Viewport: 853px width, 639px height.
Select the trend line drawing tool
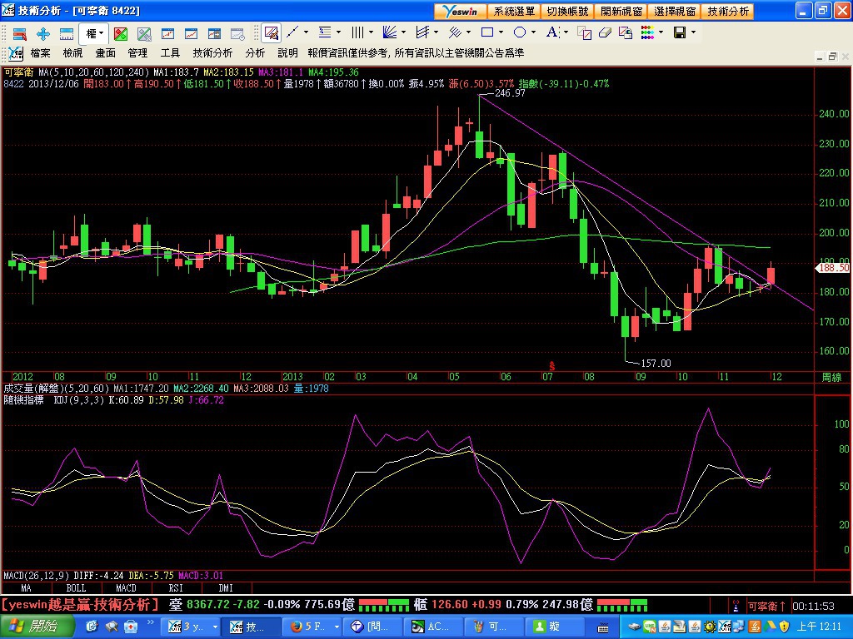pos(292,32)
